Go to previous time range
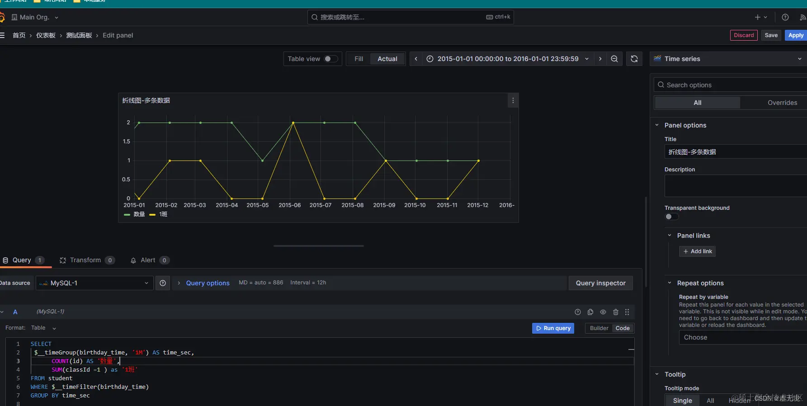This screenshot has height=406, width=807. click(416, 59)
